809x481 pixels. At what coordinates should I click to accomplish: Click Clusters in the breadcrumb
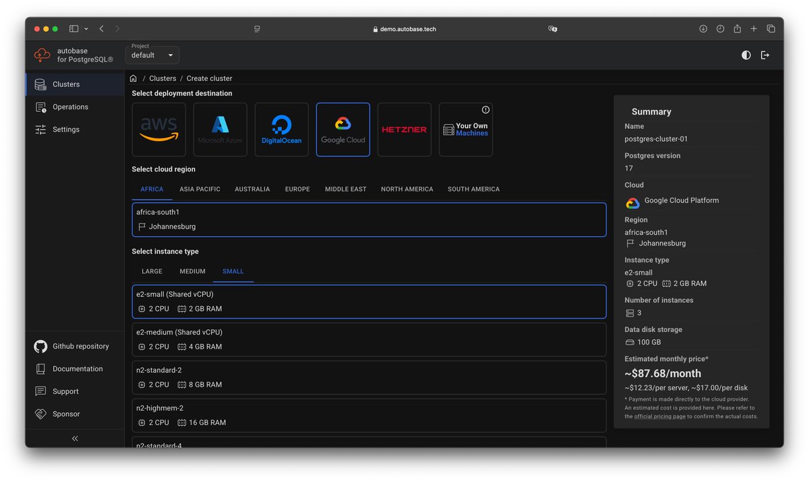click(x=162, y=78)
